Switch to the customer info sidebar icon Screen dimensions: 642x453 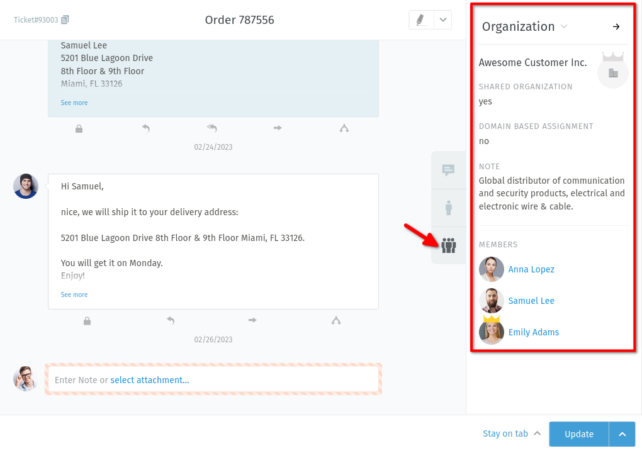point(448,208)
